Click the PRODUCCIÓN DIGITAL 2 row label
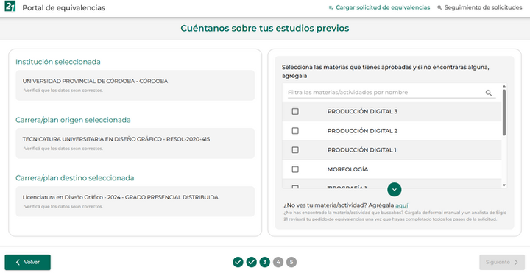530x273 pixels. click(362, 131)
